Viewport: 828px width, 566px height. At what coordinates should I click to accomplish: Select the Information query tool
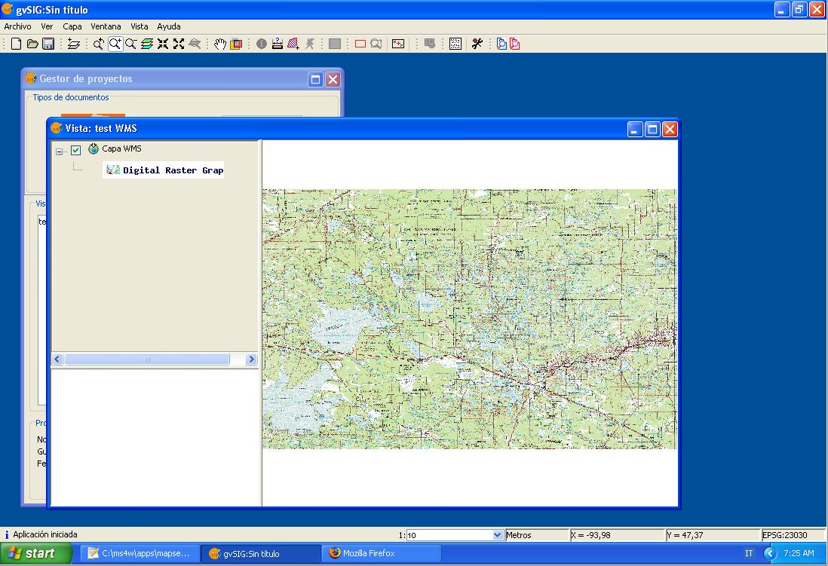coord(261,44)
